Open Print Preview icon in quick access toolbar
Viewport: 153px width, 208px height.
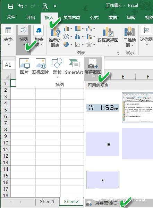[45, 6]
